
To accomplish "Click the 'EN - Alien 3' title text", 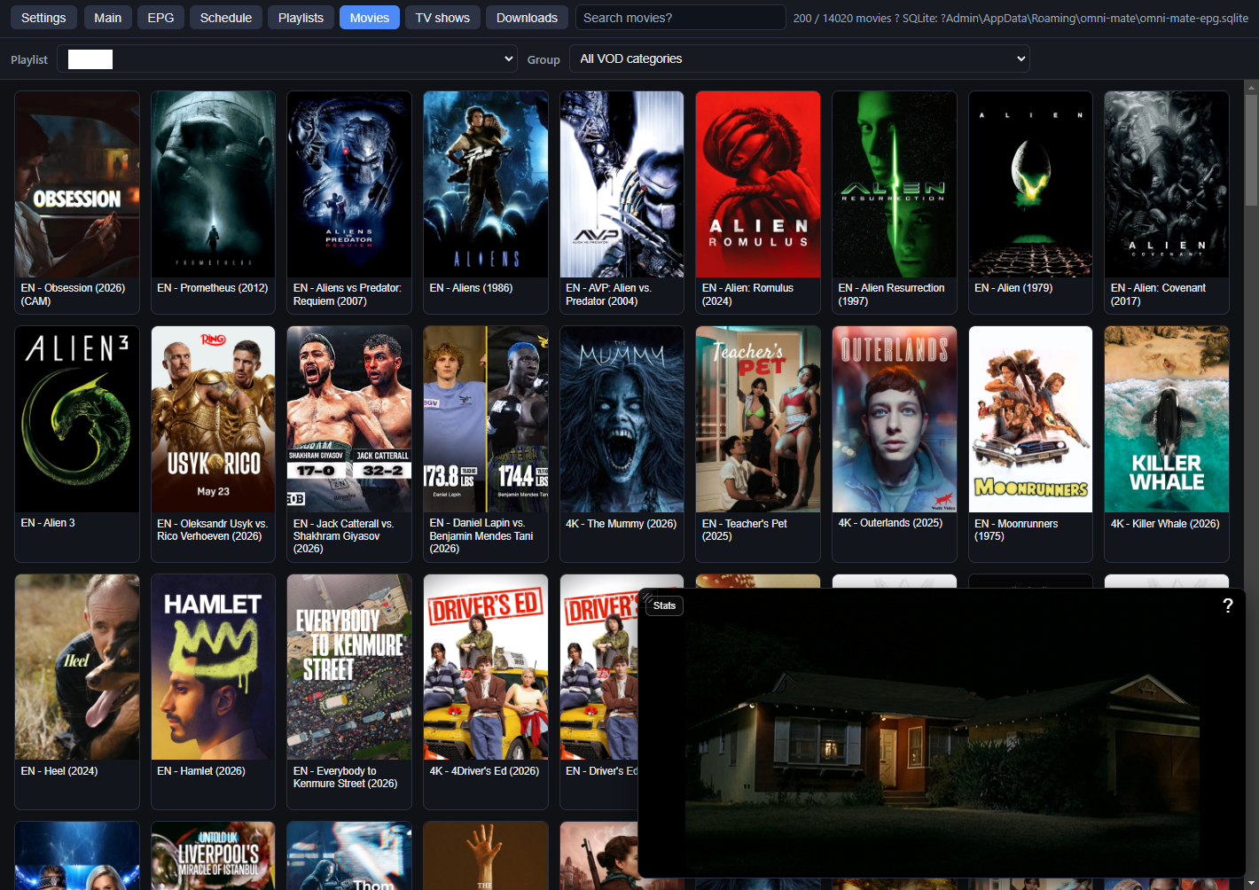I will pos(48,523).
